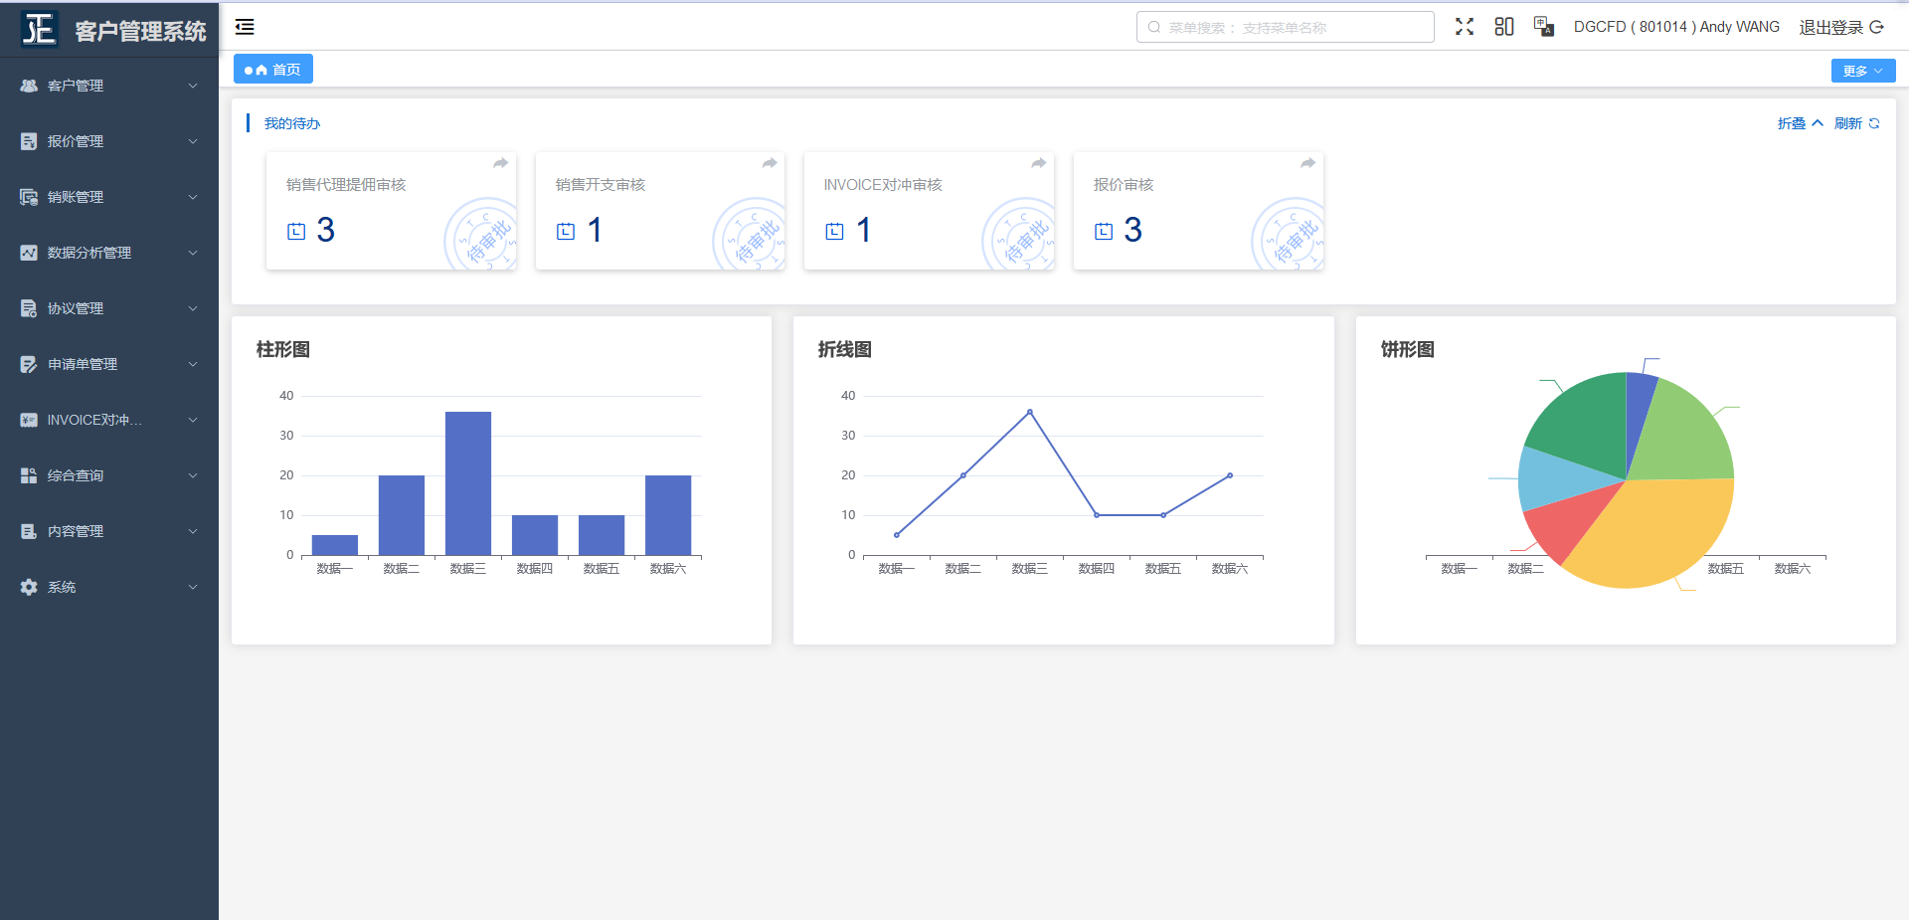Click the language translation icon
Screen dimensions: 1909x920
pos(1544,27)
